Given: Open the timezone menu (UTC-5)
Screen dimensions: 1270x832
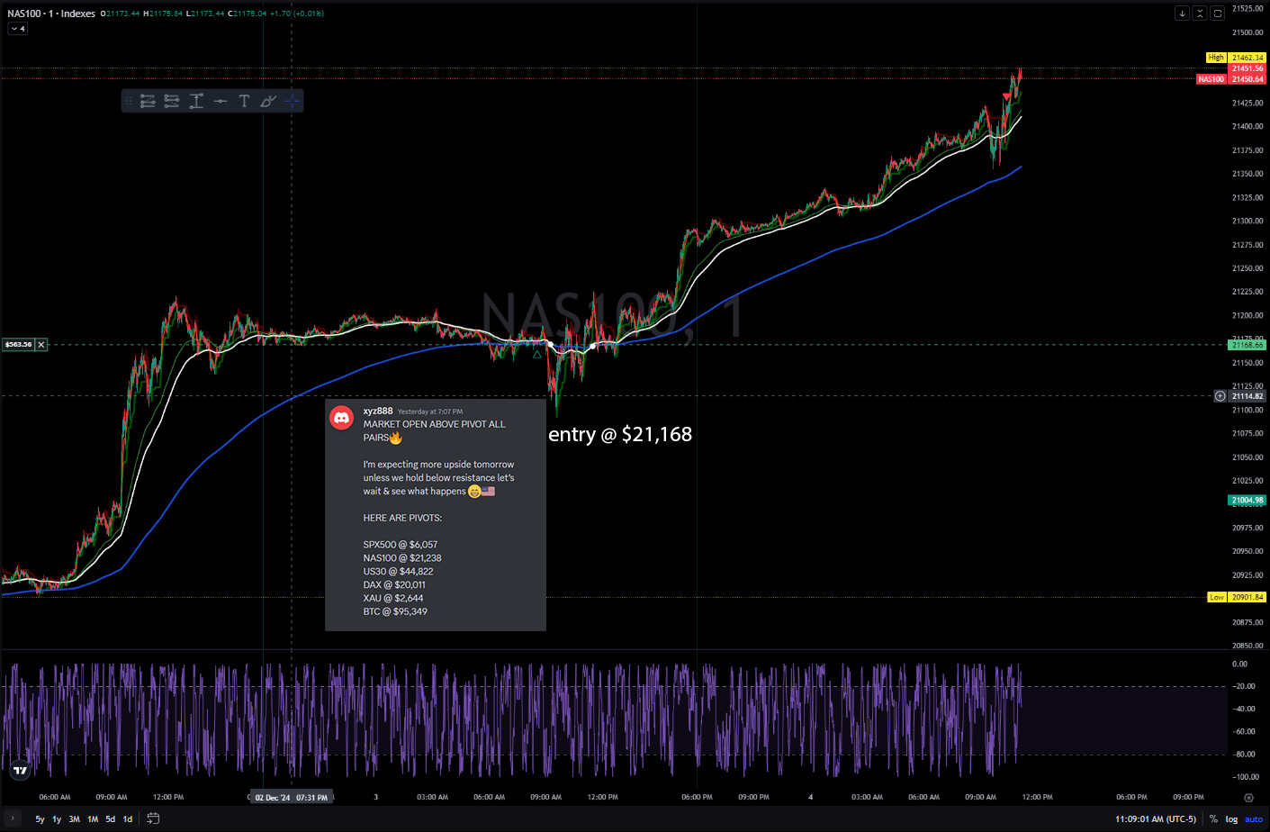Looking at the screenshot, I should (1156, 819).
